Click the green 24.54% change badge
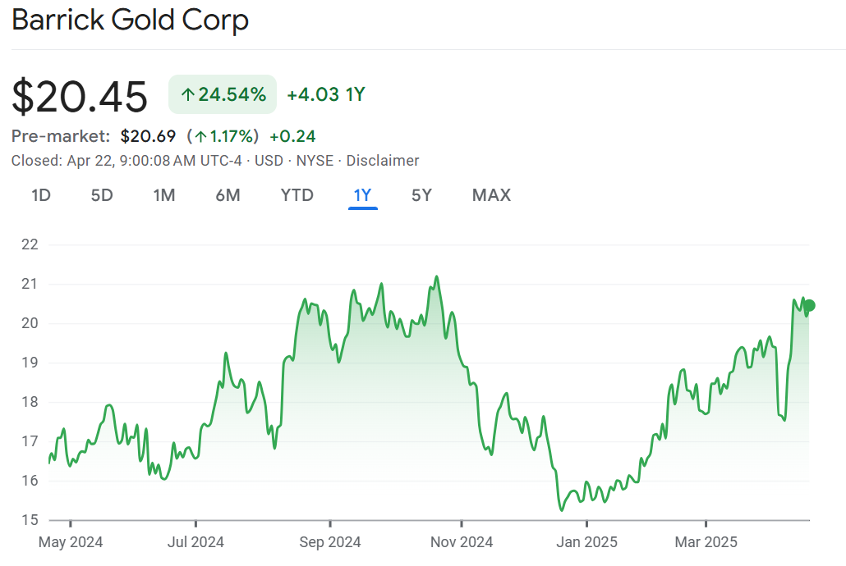Screen dimensions: 846x566 pos(223,95)
